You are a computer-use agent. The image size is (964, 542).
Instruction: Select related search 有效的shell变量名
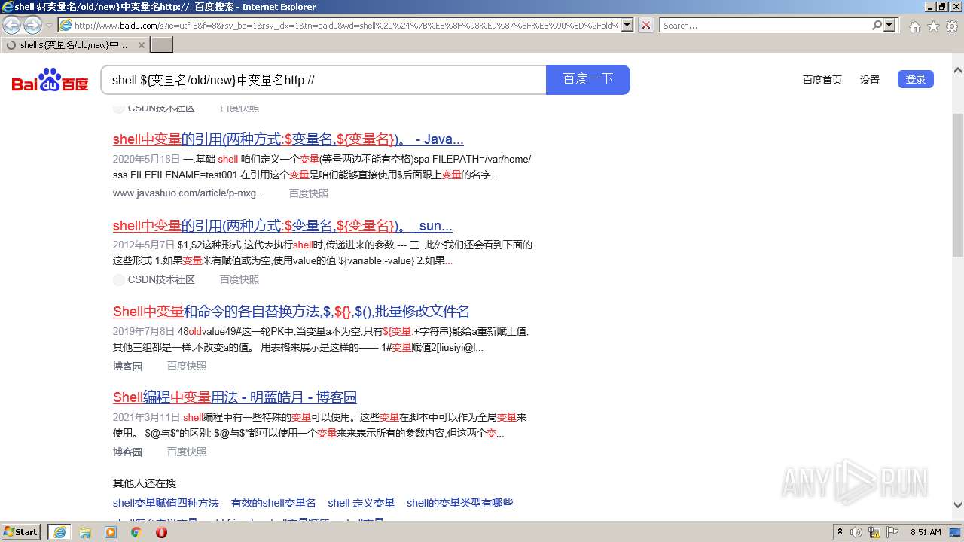pos(273,503)
